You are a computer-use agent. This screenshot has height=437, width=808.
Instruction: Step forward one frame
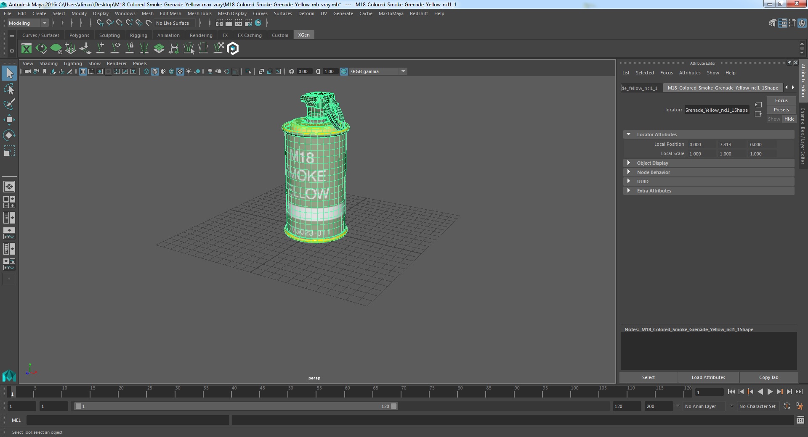tap(789, 392)
